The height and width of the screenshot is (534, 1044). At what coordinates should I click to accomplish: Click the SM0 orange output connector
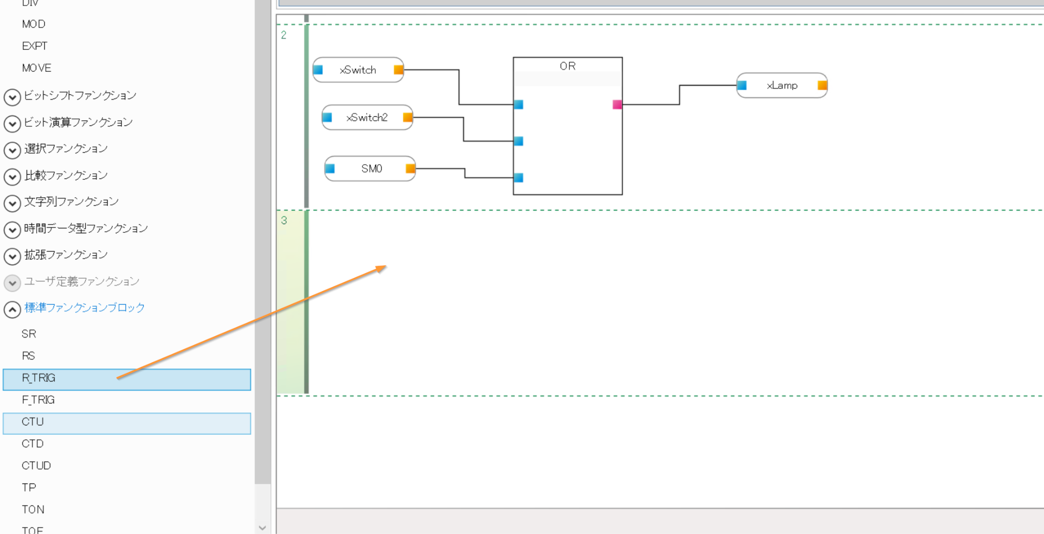tap(410, 169)
